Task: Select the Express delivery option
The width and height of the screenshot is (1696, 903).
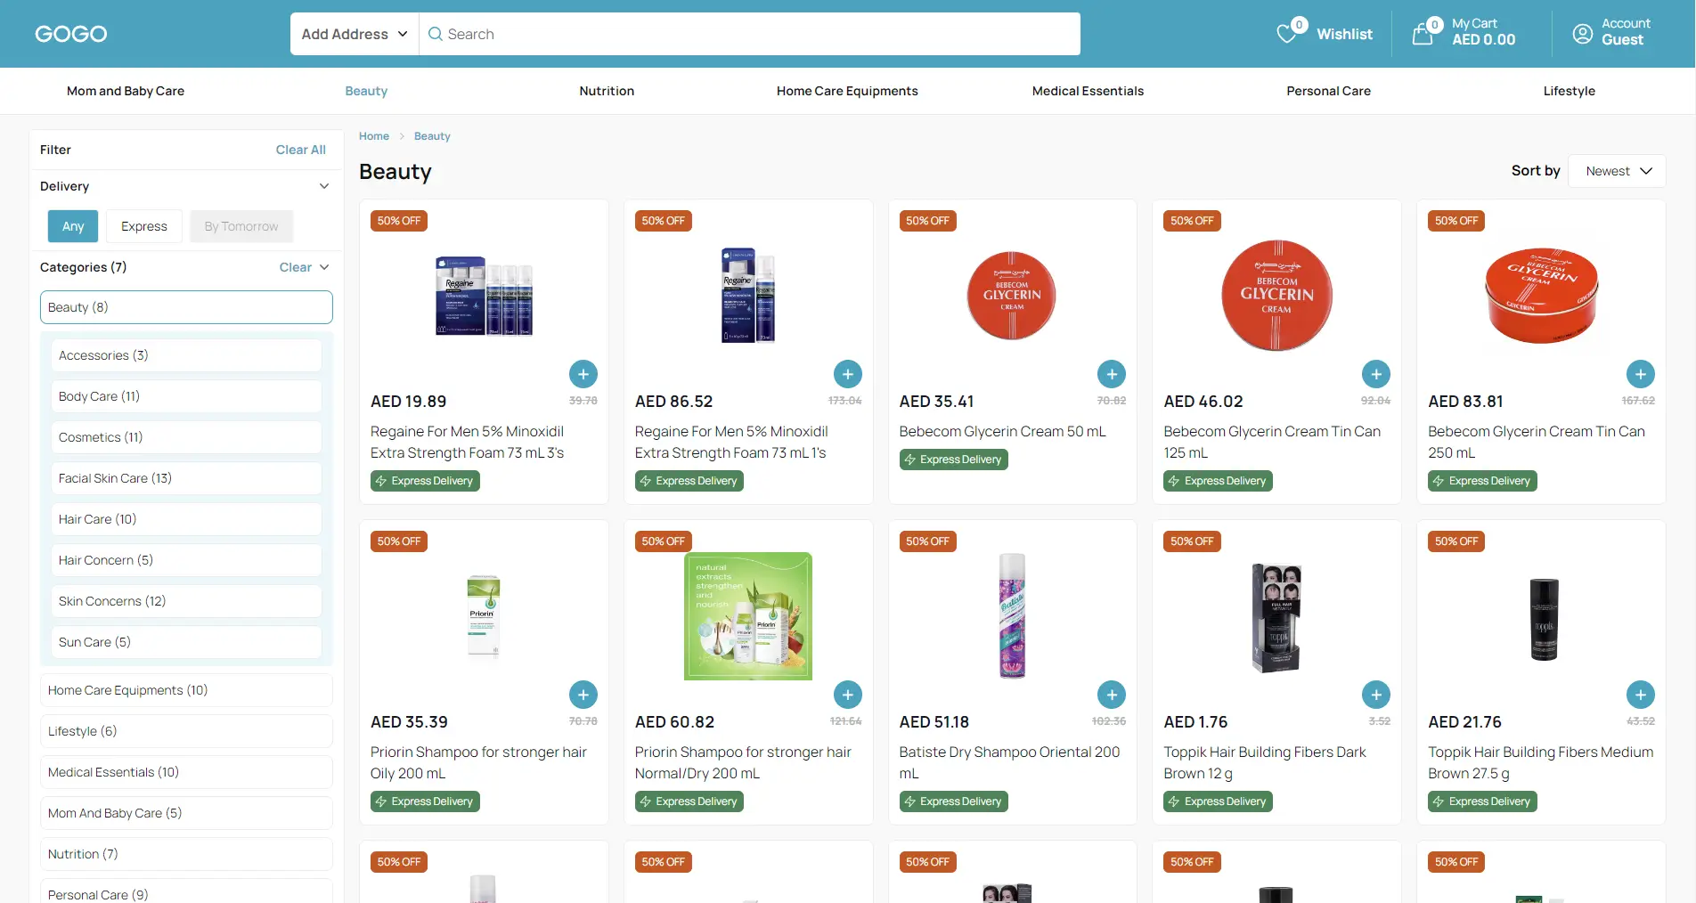Action: coord(144,226)
